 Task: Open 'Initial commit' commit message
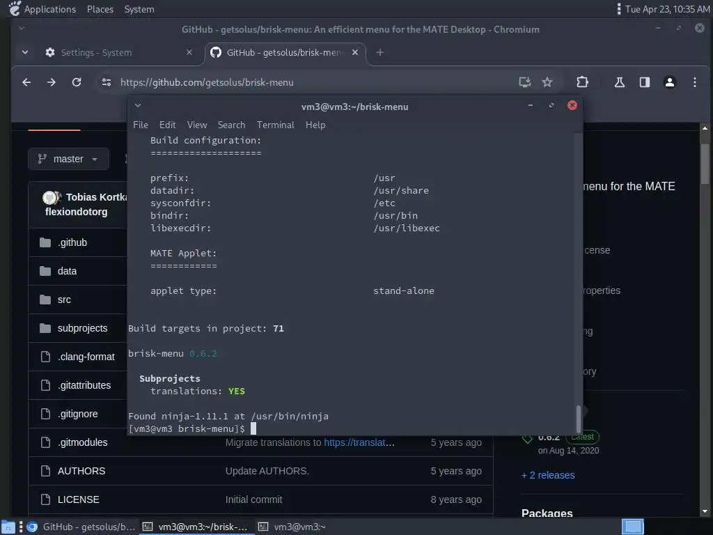point(253,499)
